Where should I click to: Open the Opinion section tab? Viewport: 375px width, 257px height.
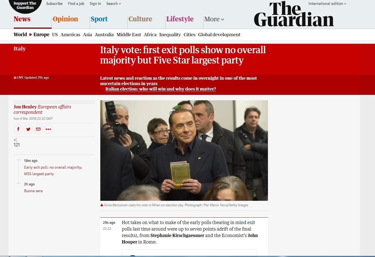65,19
